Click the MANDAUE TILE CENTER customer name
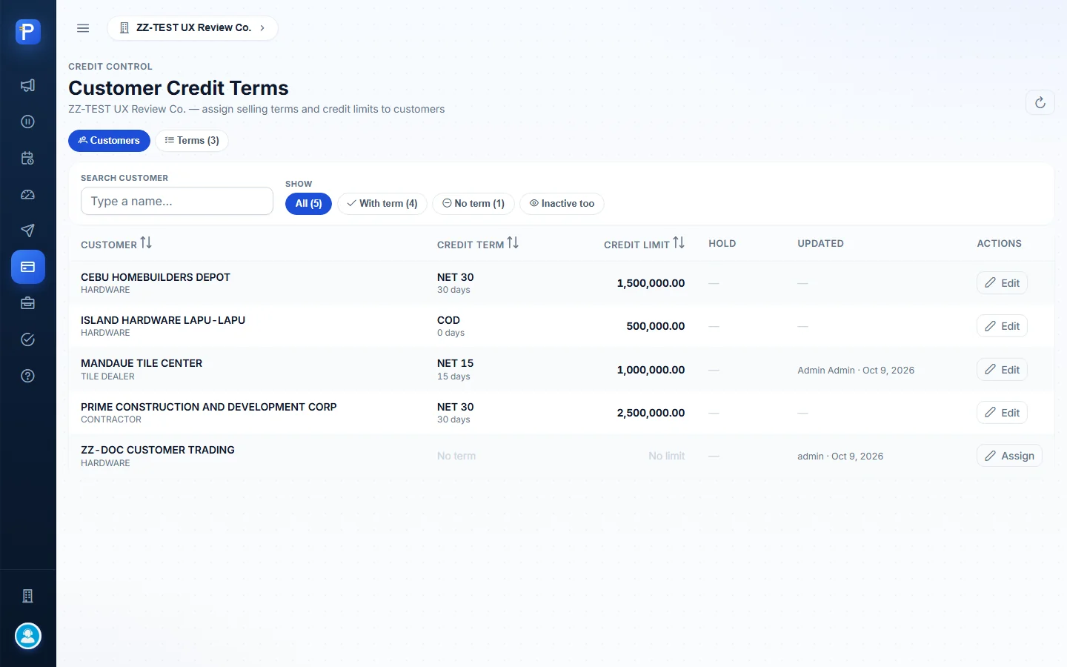The image size is (1067, 667). pyautogui.click(x=142, y=363)
